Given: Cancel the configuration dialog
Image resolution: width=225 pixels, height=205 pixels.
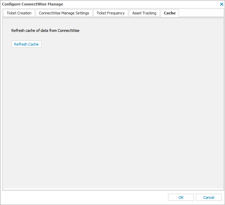Looking at the screenshot, I should click(209, 197).
